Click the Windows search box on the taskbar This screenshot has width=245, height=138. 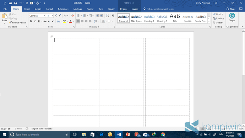39,134
